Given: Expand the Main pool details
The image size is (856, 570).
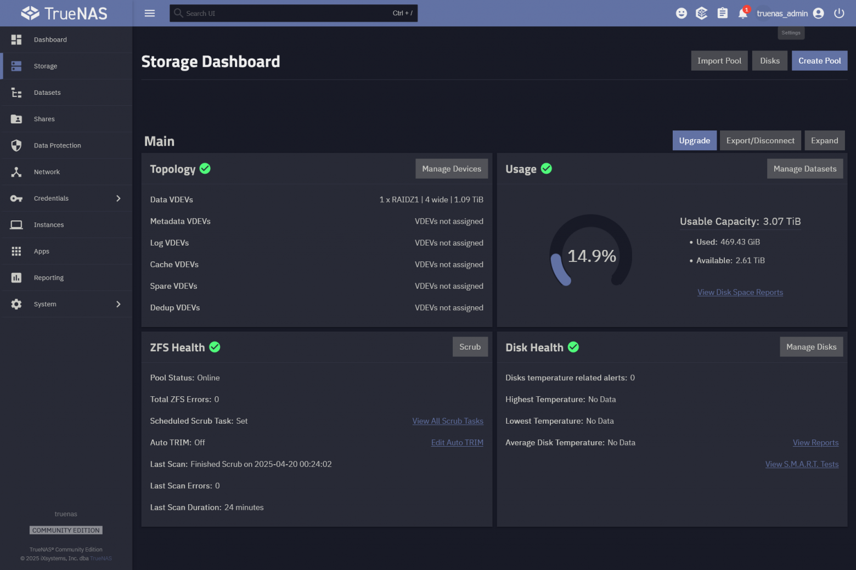Looking at the screenshot, I should click(x=824, y=140).
